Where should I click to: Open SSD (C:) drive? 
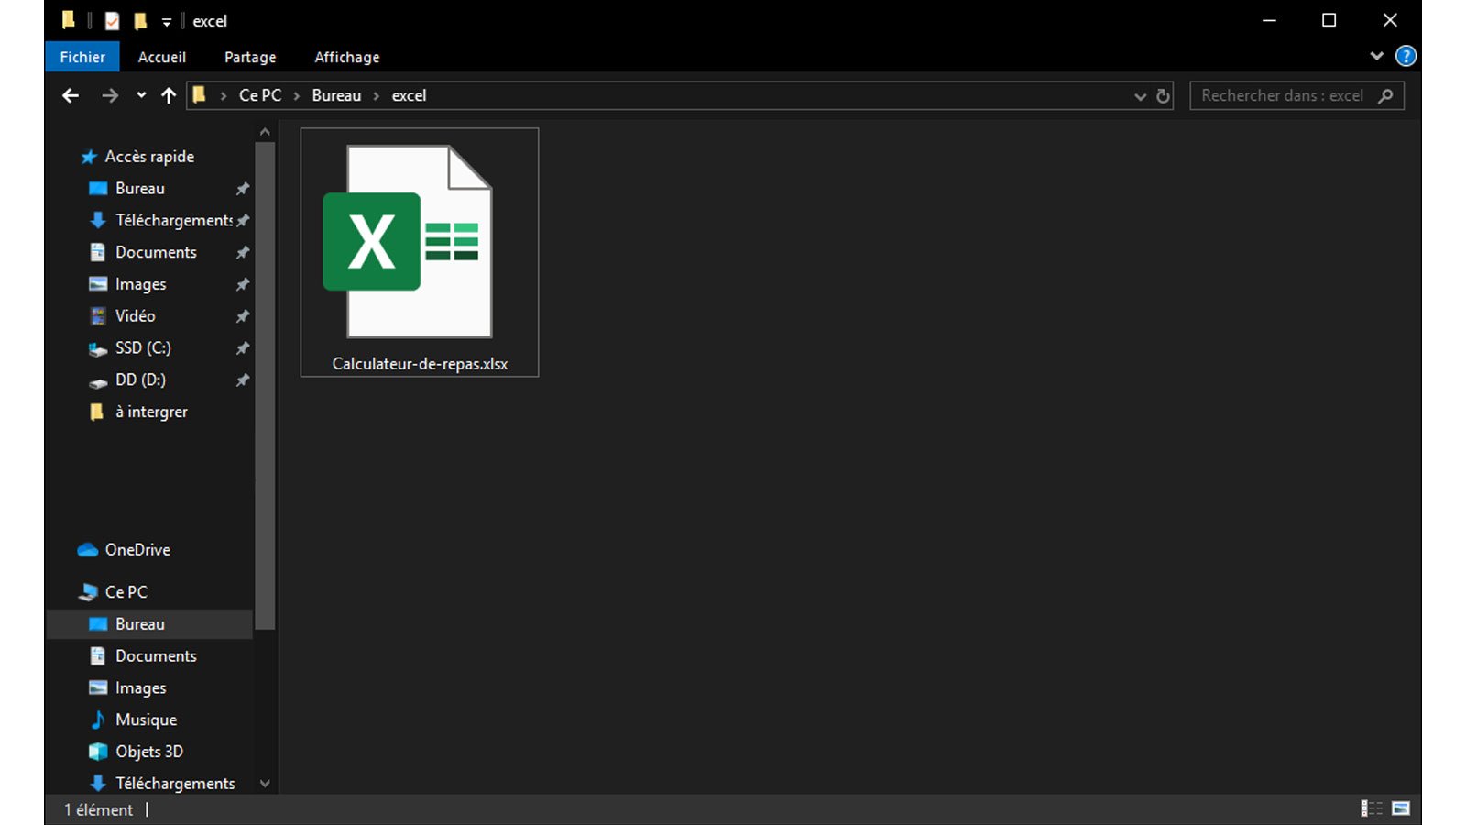[143, 347]
